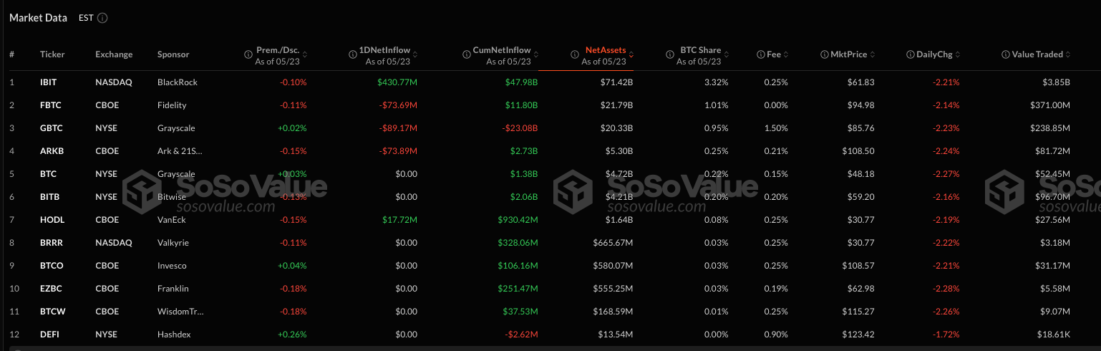The height and width of the screenshot is (351, 1101).
Task: Click the Hashdex sponsor cell
Action: [174, 335]
